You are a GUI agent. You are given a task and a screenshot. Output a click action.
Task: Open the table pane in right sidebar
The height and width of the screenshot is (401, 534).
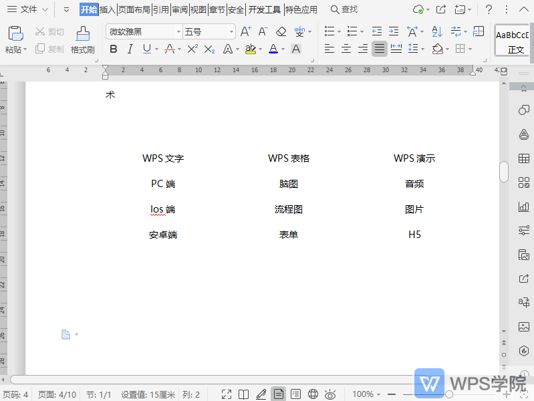pos(524,158)
